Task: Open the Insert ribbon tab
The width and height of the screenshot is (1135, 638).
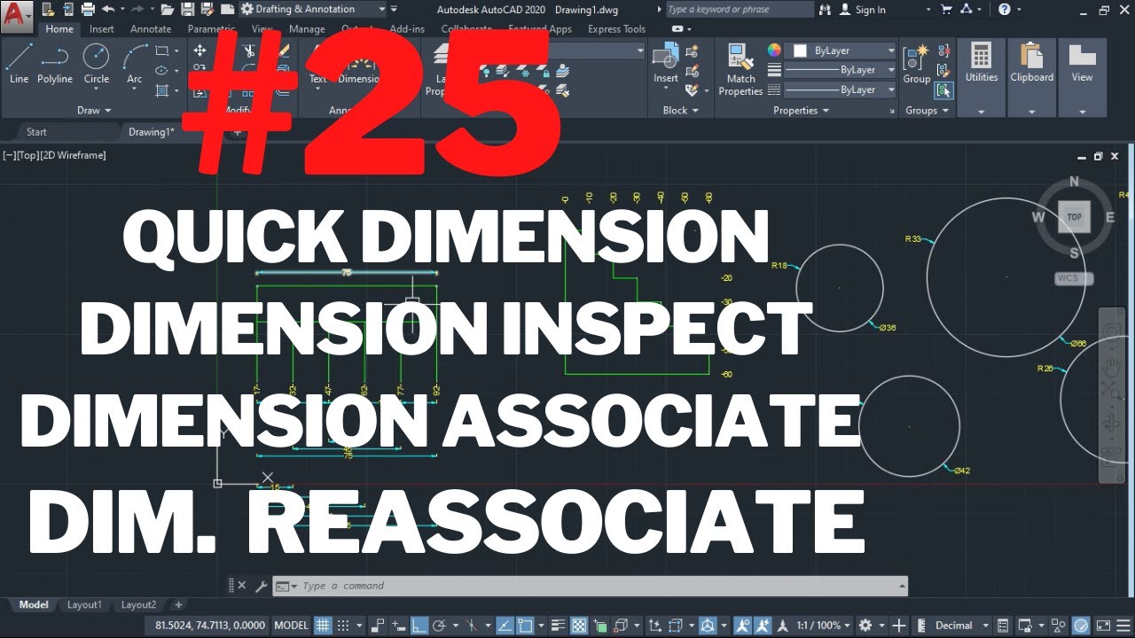Action: 101,29
